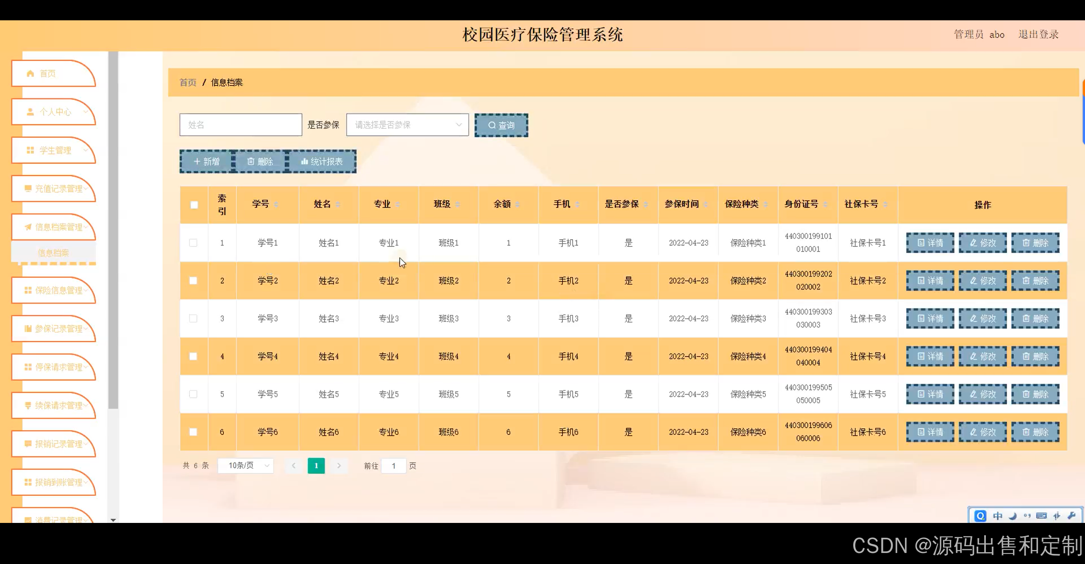The height and width of the screenshot is (564, 1085).
Task: Click the 删除 button in row 6
Action: [1035, 432]
